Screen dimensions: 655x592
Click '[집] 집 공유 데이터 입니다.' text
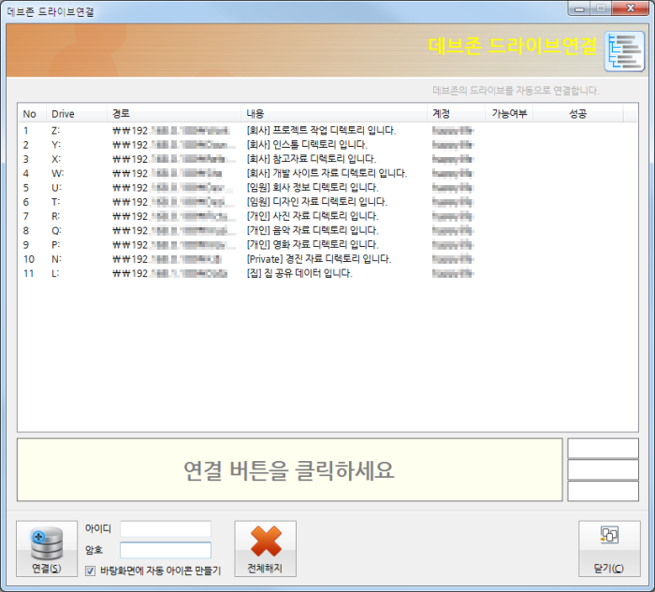pyautogui.click(x=299, y=273)
